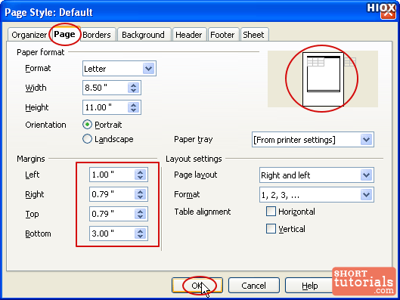Click the Height field showing 11.00"
This screenshot has height=300, width=400.
pyautogui.click(x=105, y=107)
